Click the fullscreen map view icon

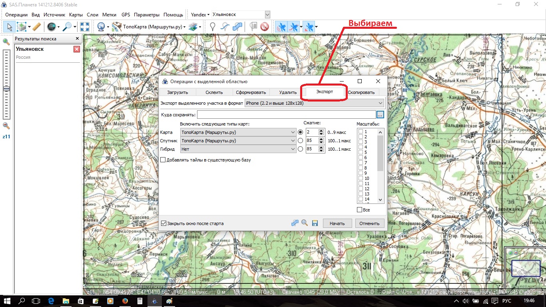[x=84, y=27]
